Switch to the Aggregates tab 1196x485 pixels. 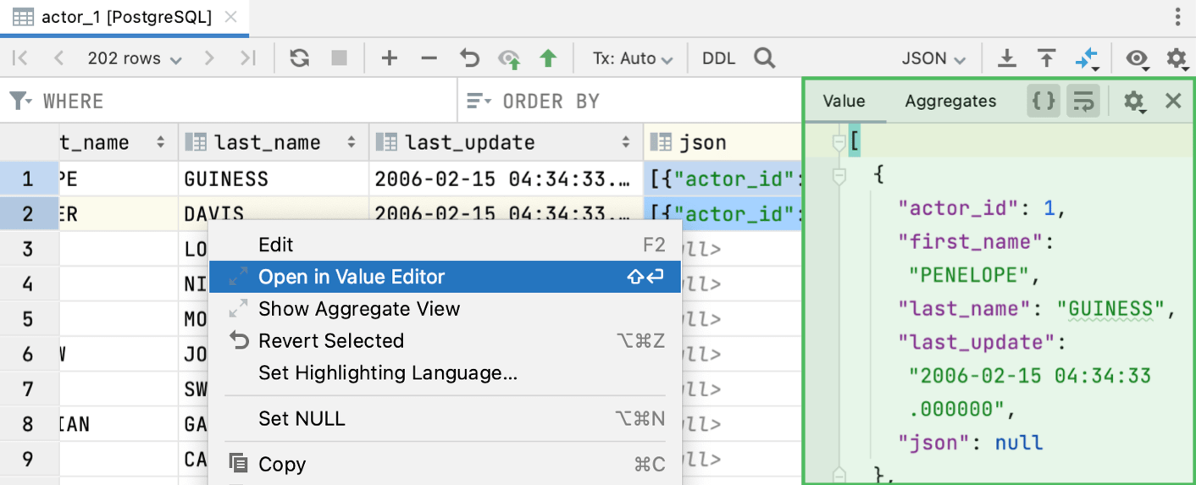(950, 102)
